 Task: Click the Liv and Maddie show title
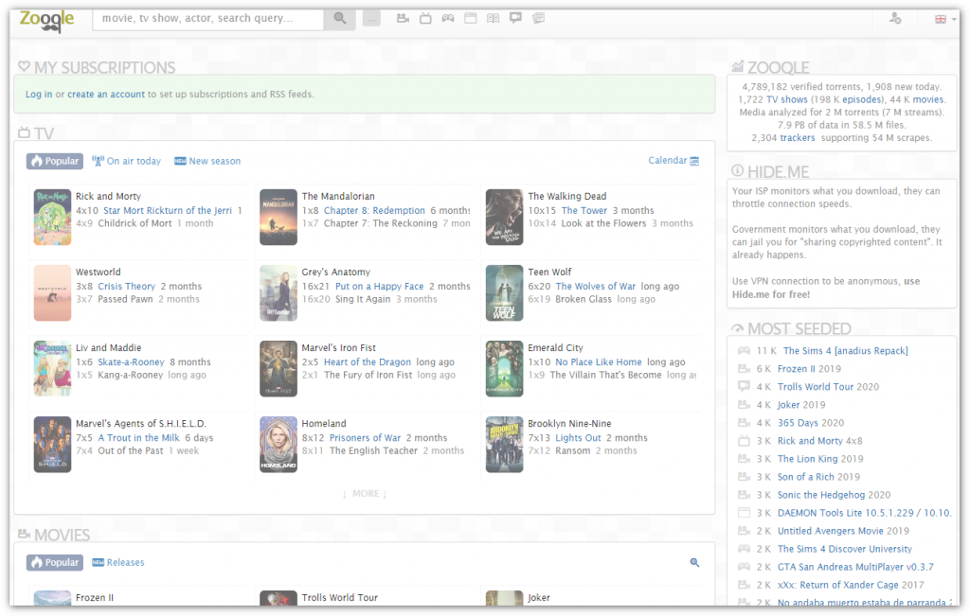pyautogui.click(x=108, y=348)
